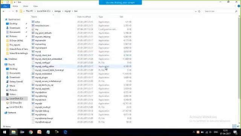Viewport: 241px width, 136px height.
Task: Open the Action Center notification icon
Action: pos(235,132)
